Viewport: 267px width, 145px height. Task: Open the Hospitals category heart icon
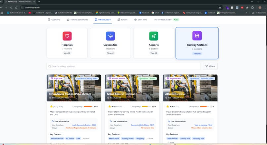pos(67,36)
